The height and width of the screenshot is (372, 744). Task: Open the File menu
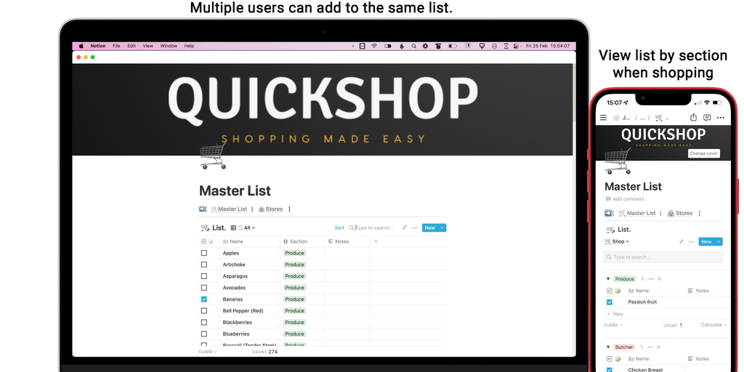pos(116,46)
